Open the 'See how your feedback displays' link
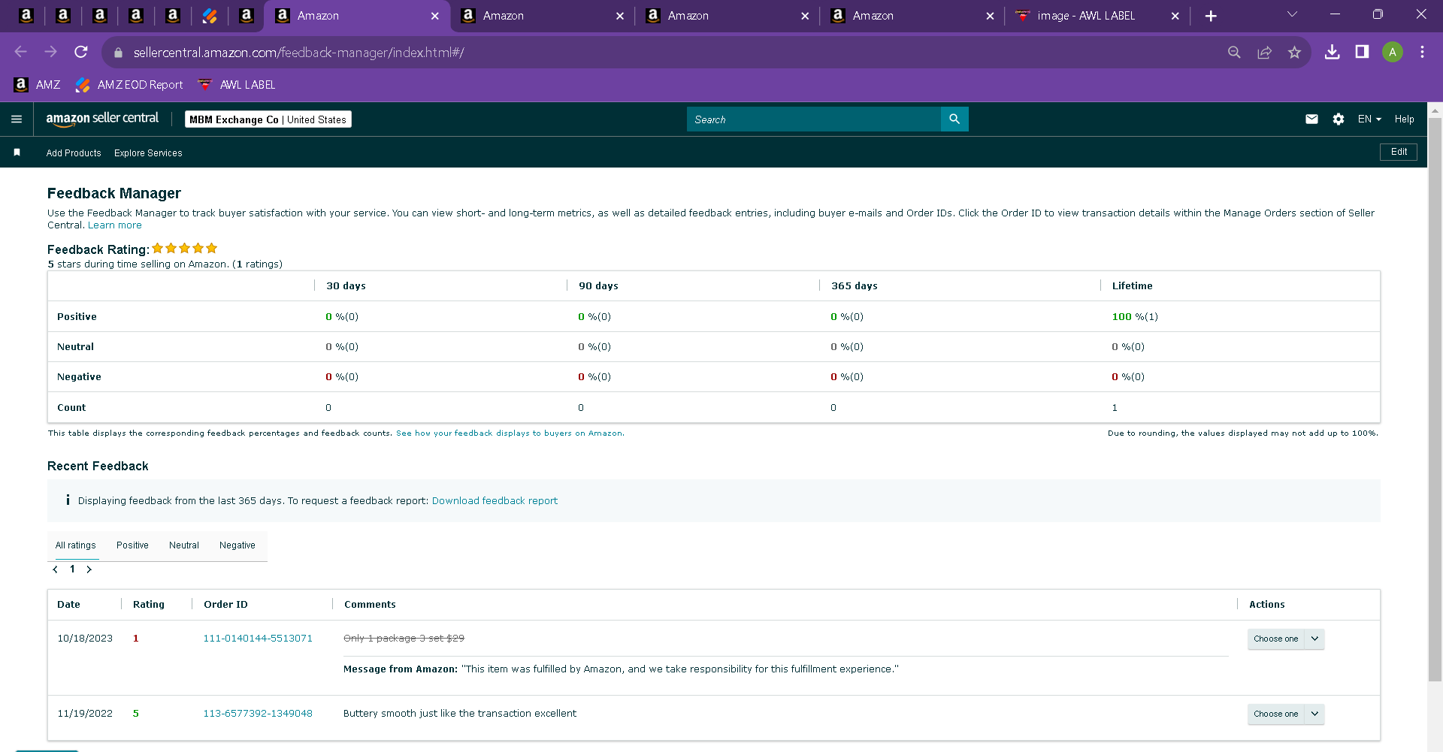 [509, 433]
